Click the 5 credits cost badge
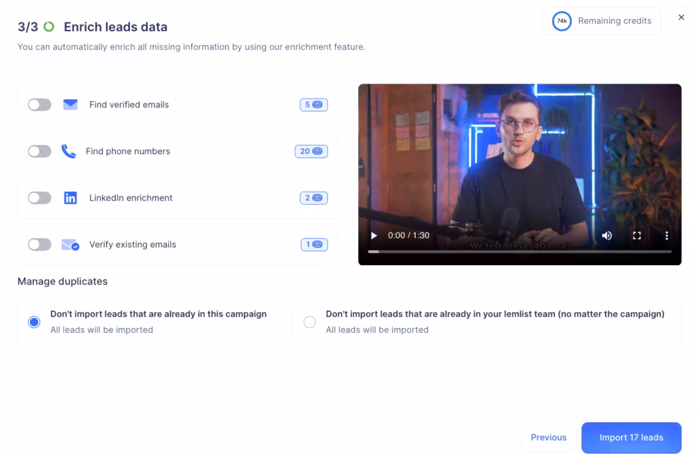This screenshot has height=454, width=697. point(313,105)
